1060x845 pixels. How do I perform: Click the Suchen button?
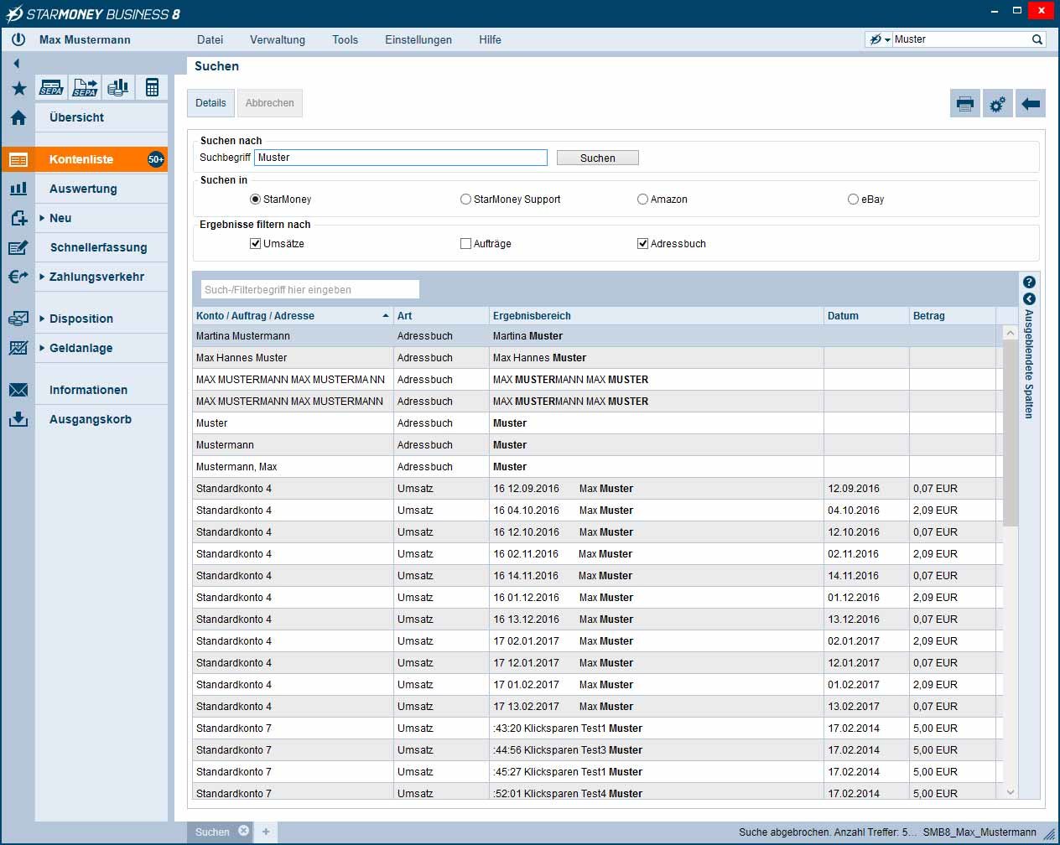coord(597,158)
